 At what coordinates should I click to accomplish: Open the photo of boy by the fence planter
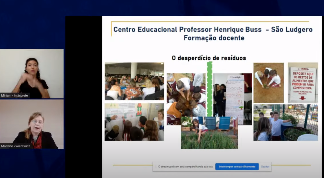tap(286, 122)
